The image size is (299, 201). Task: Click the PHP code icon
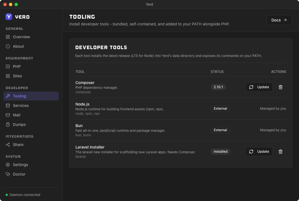pyautogui.click(x=8, y=66)
